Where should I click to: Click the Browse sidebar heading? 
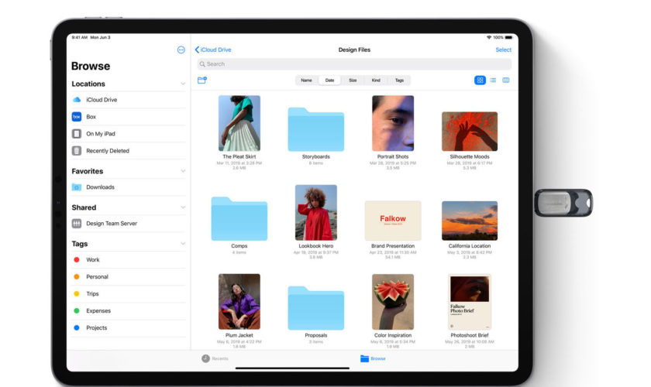pyautogui.click(x=91, y=67)
